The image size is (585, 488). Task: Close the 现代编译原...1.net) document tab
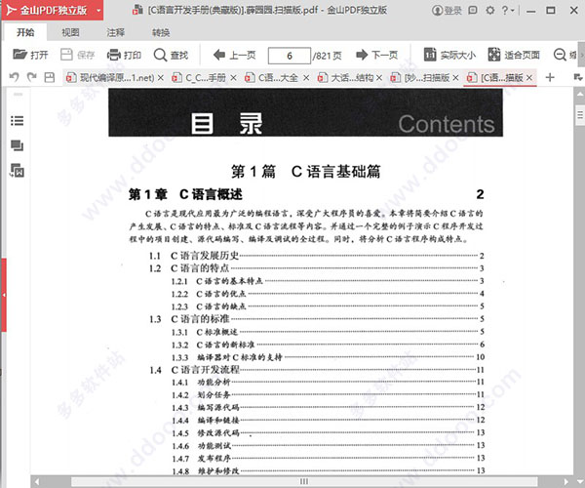[x=161, y=78]
